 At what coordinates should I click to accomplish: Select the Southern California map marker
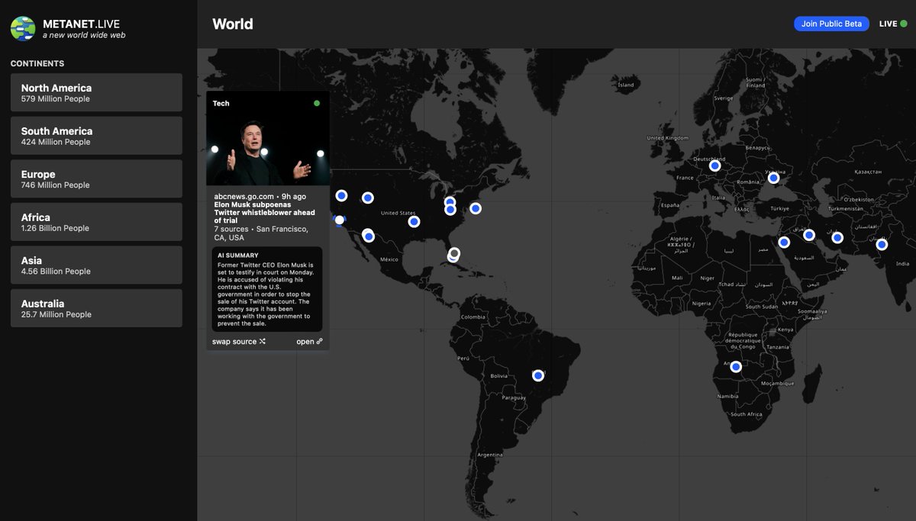click(369, 236)
